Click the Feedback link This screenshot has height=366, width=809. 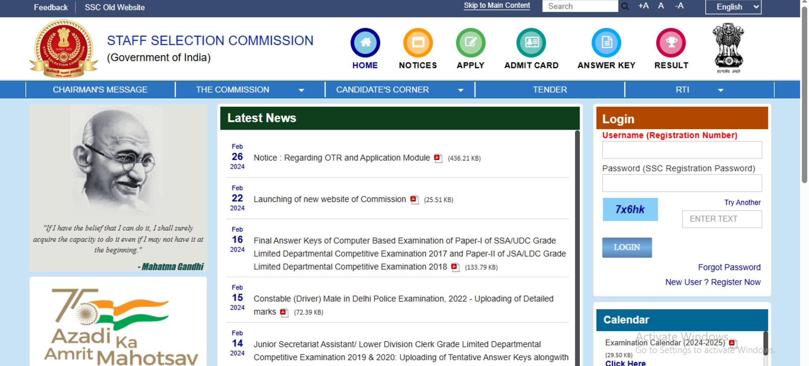pyautogui.click(x=51, y=7)
